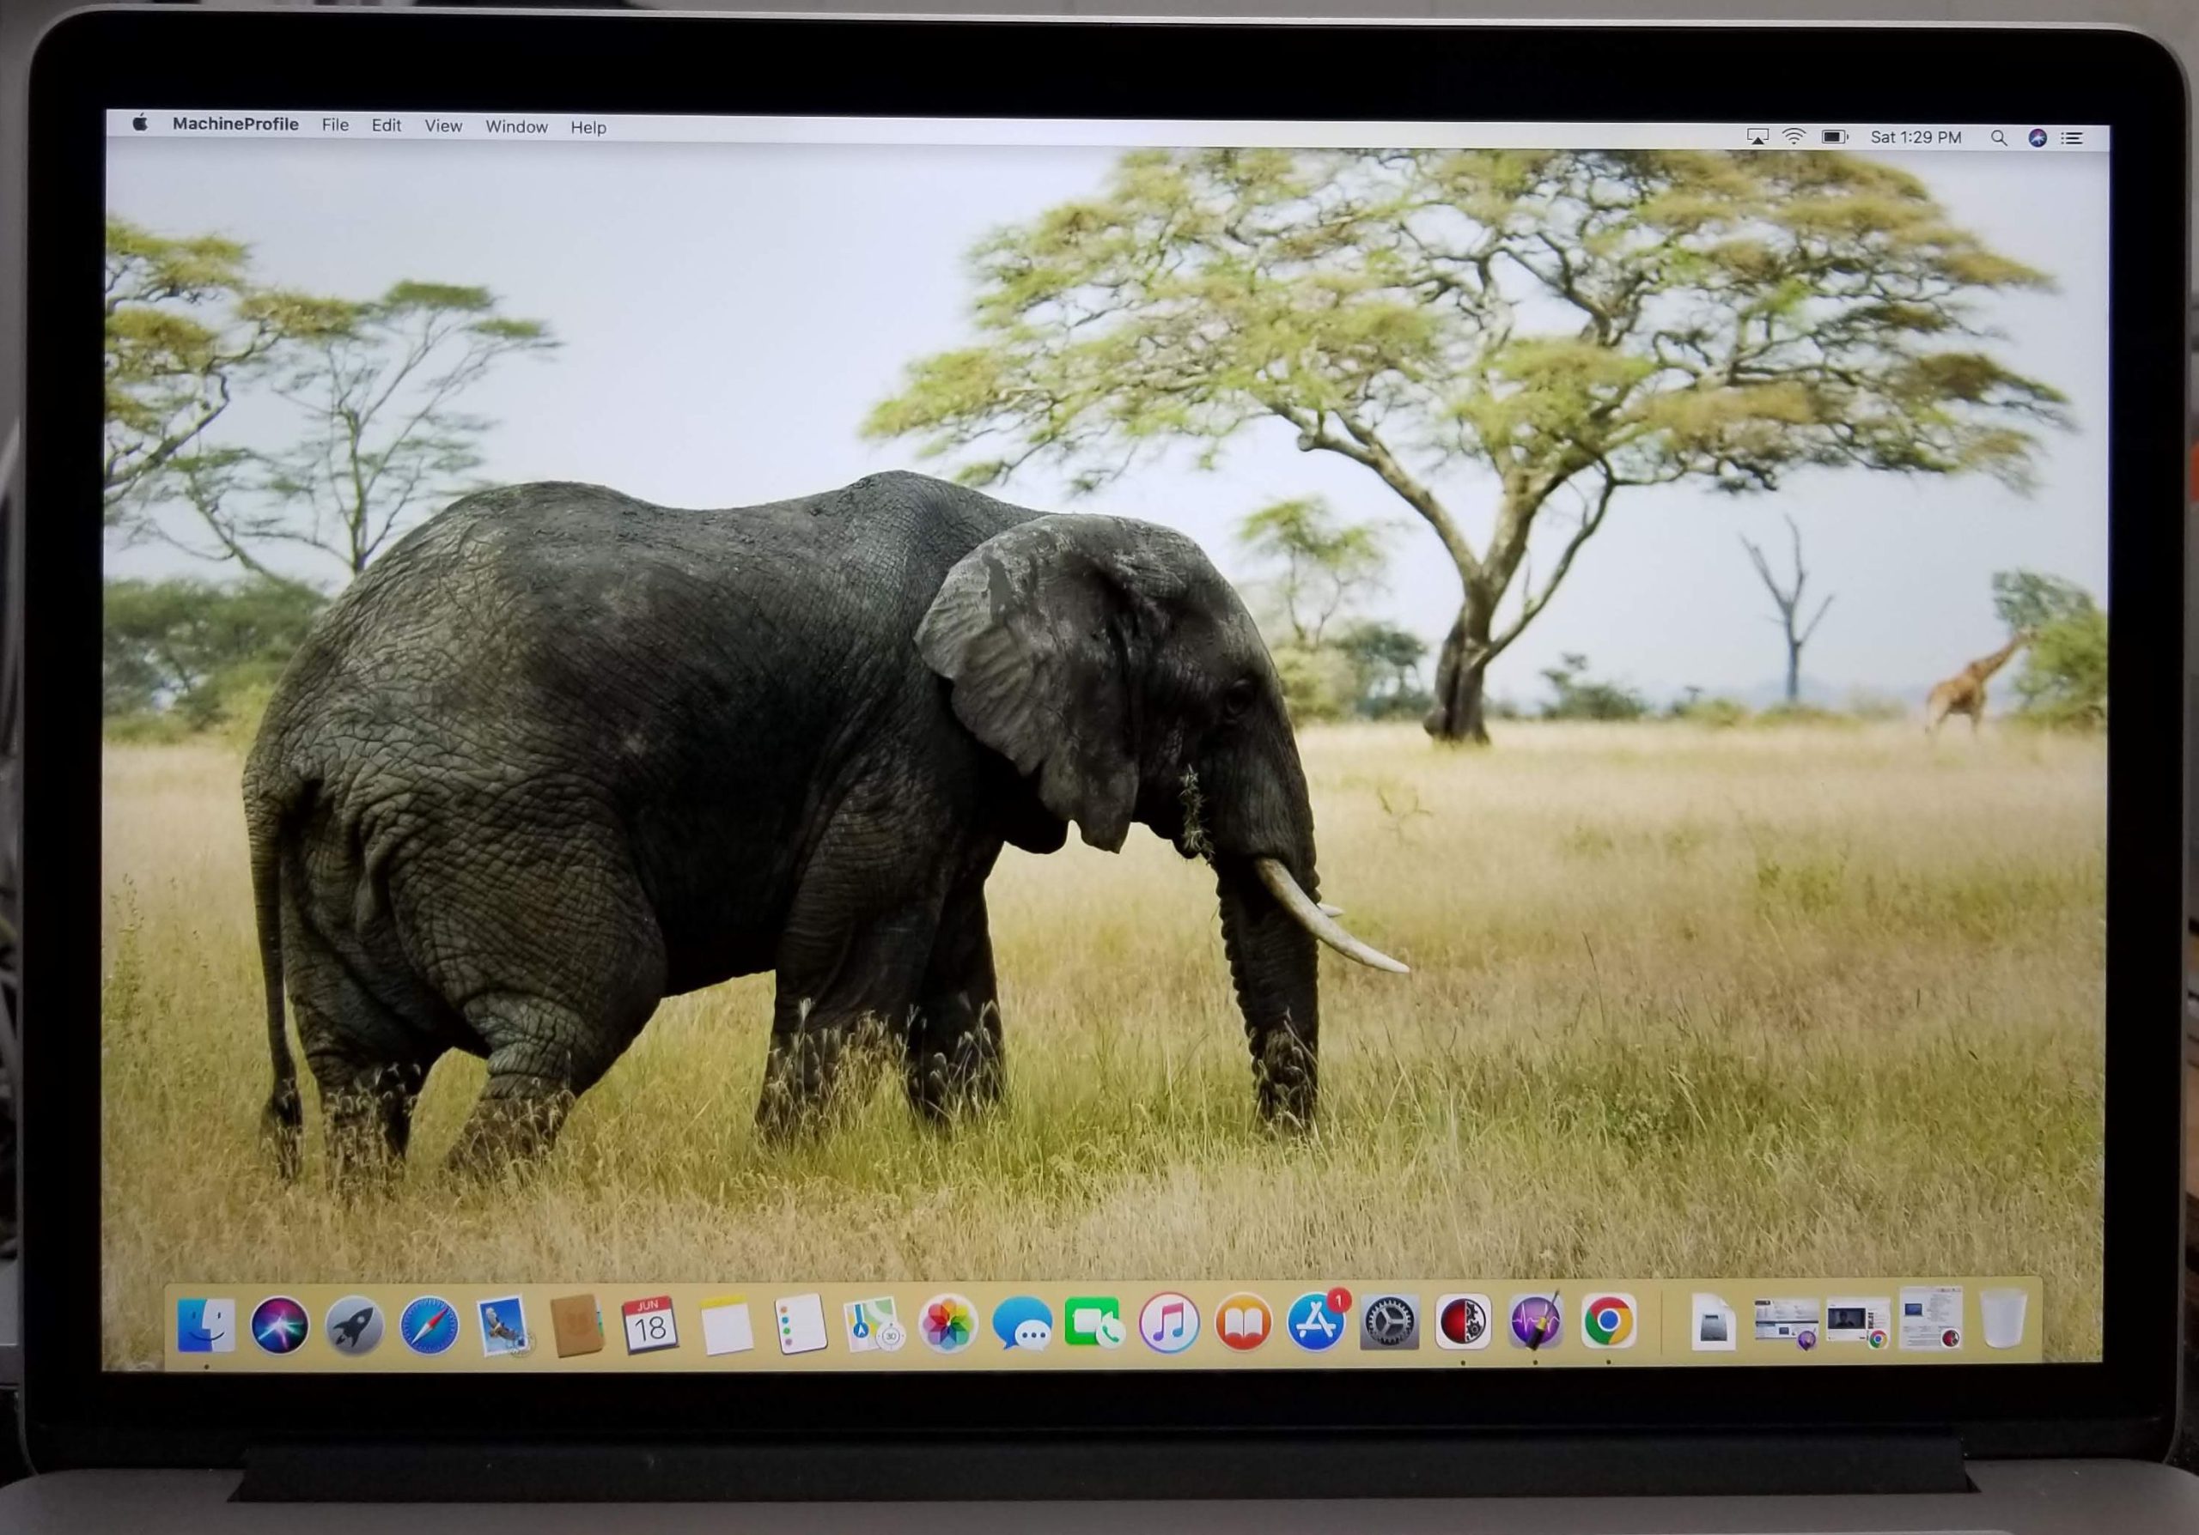The width and height of the screenshot is (2199, 1535).
Task: Show Notification Center from menu bar
Action: 2072,138
